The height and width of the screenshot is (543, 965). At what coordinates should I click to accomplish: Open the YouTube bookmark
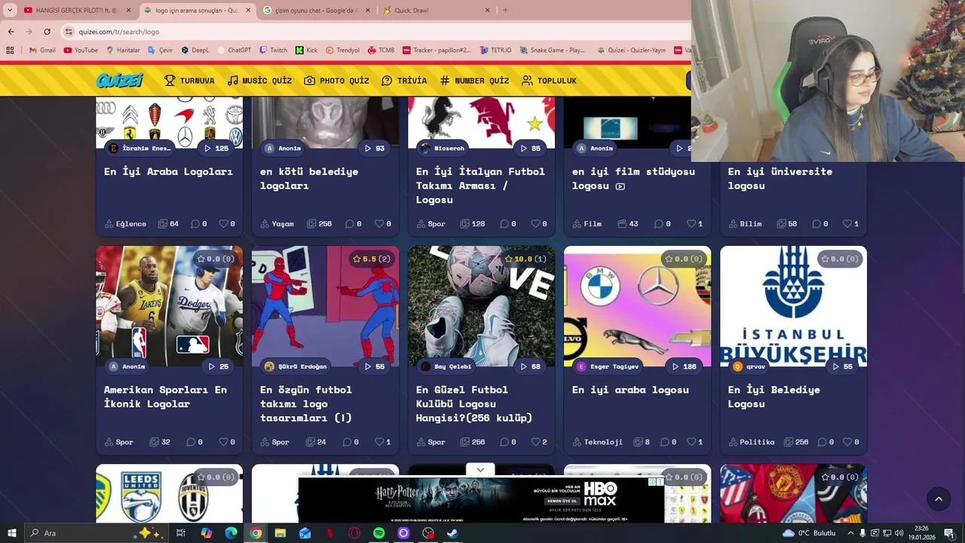click(81, 51)
